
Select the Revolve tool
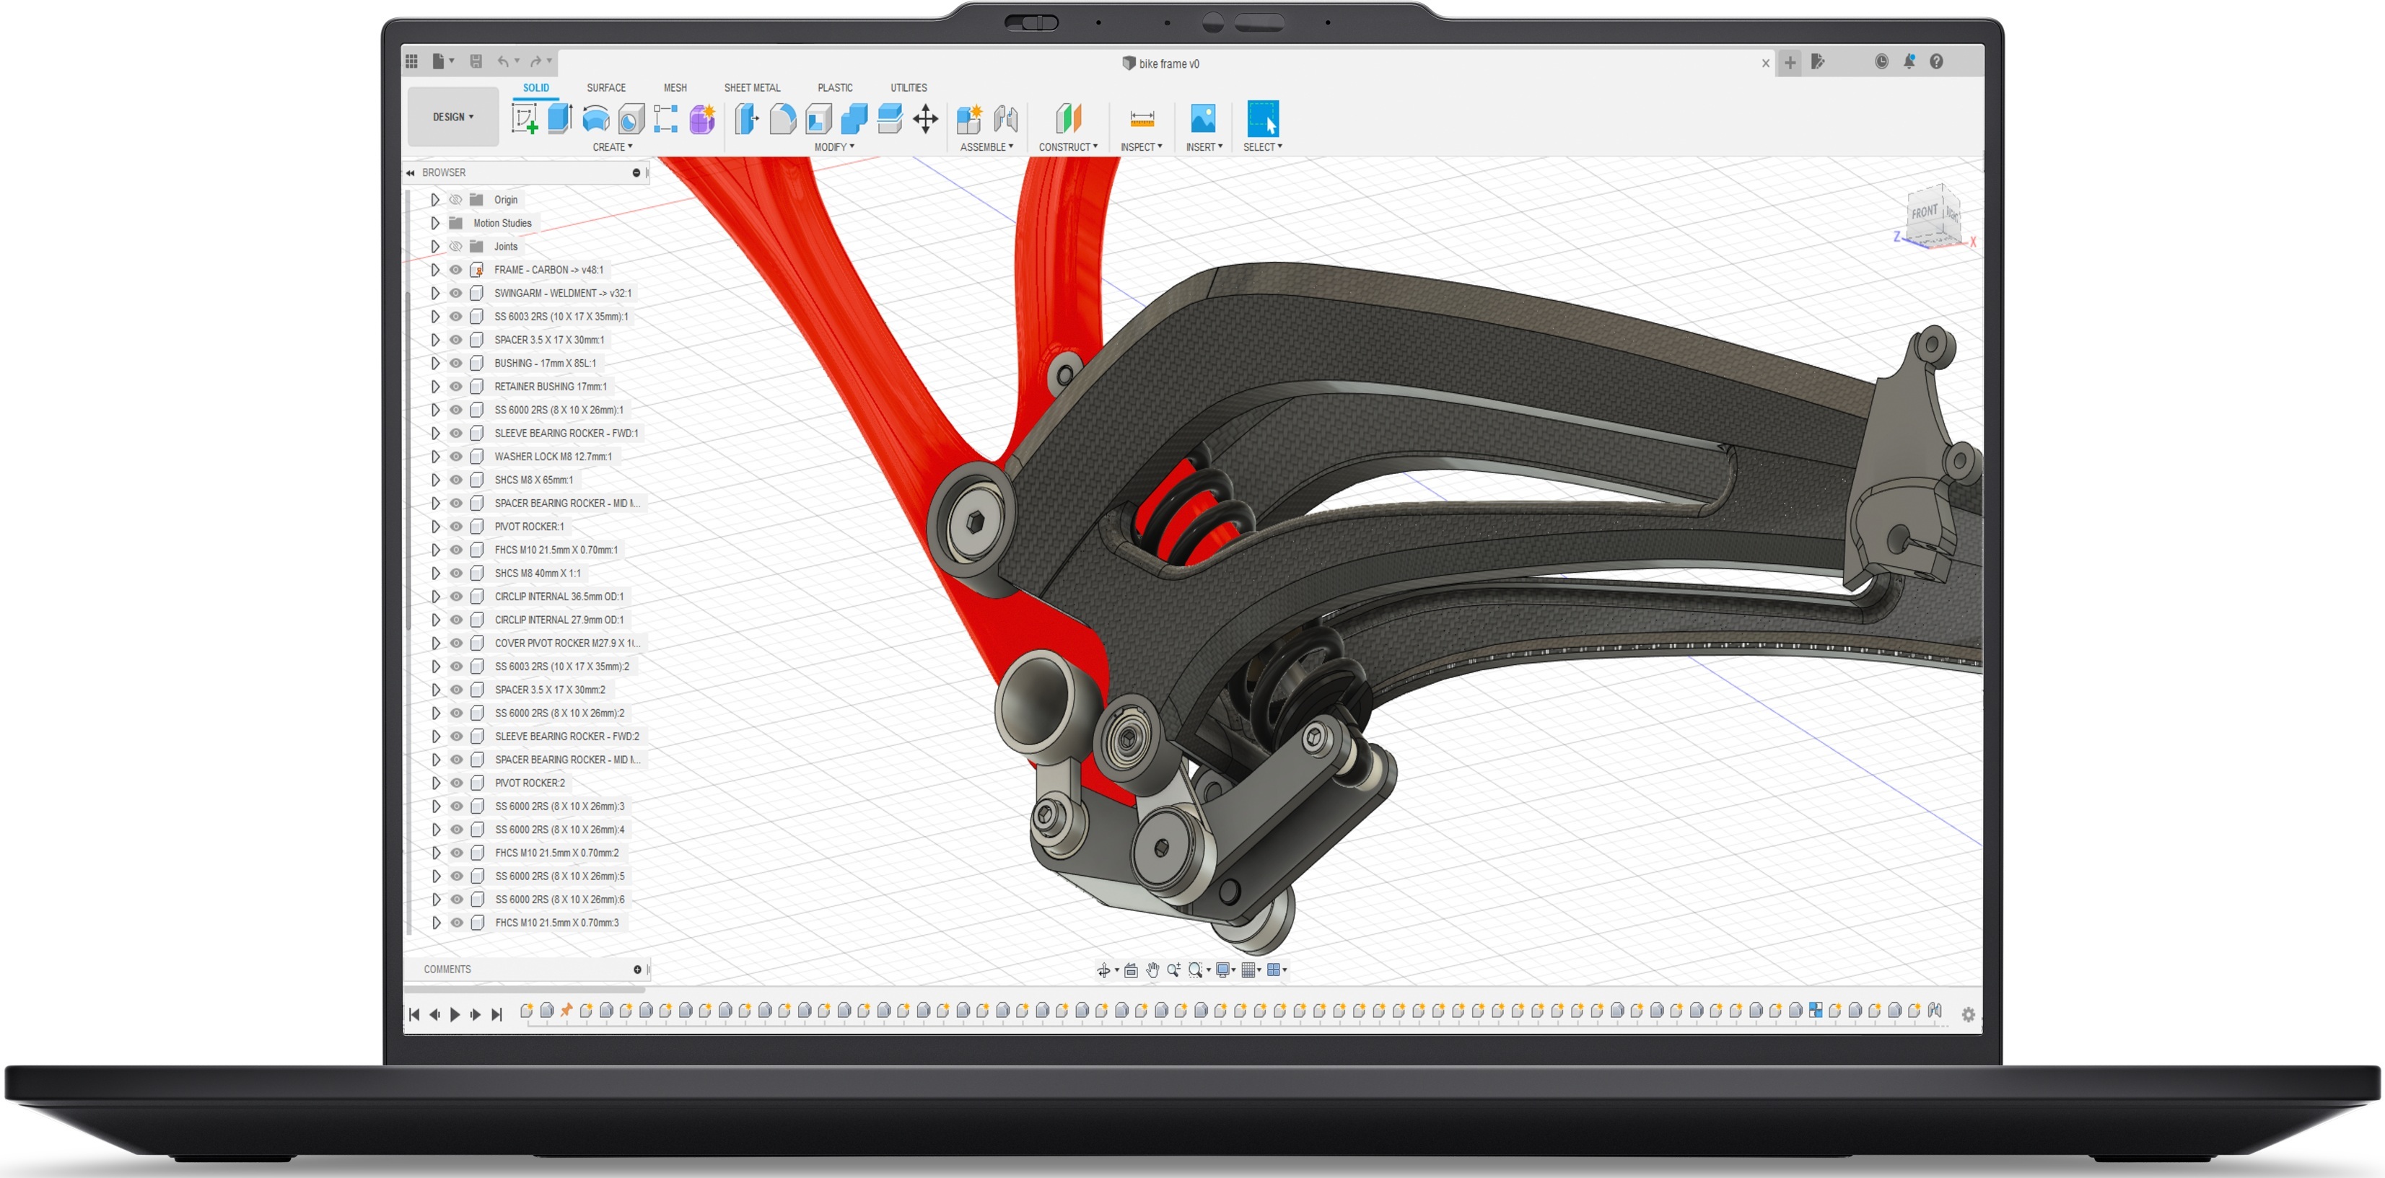595,118
